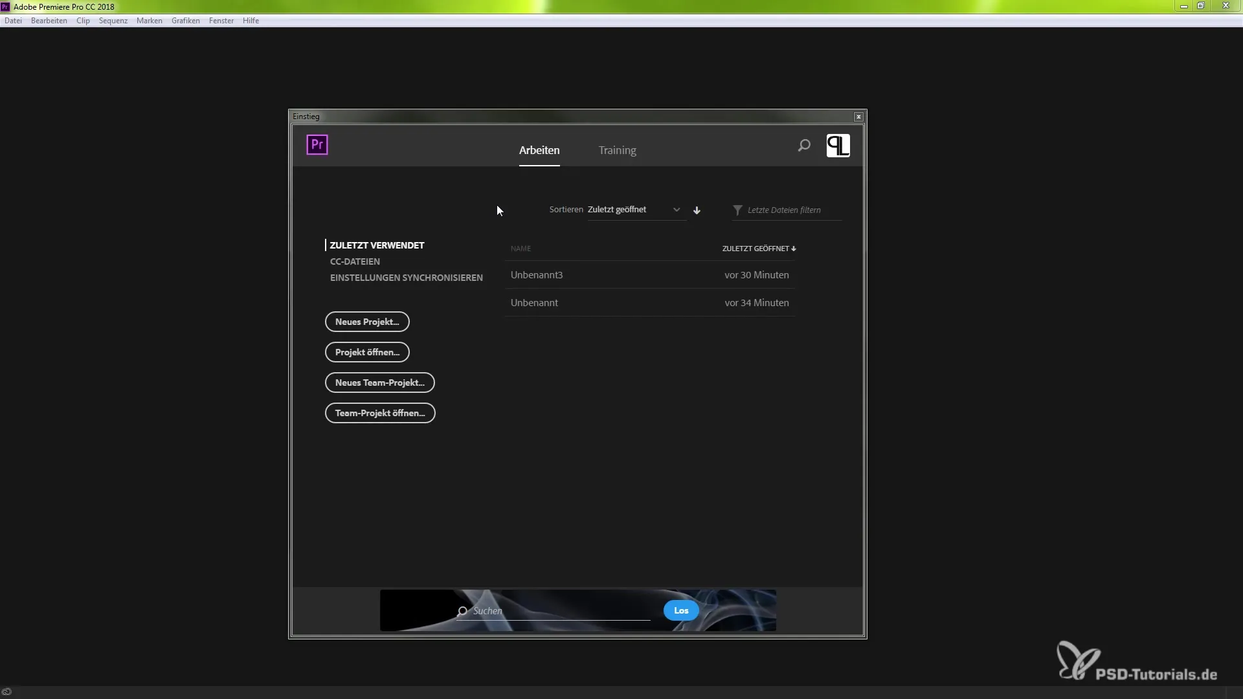Click the blue Los button
Image resolution: width=1243 pixels, height=699 pixels.
click(681, 610)
